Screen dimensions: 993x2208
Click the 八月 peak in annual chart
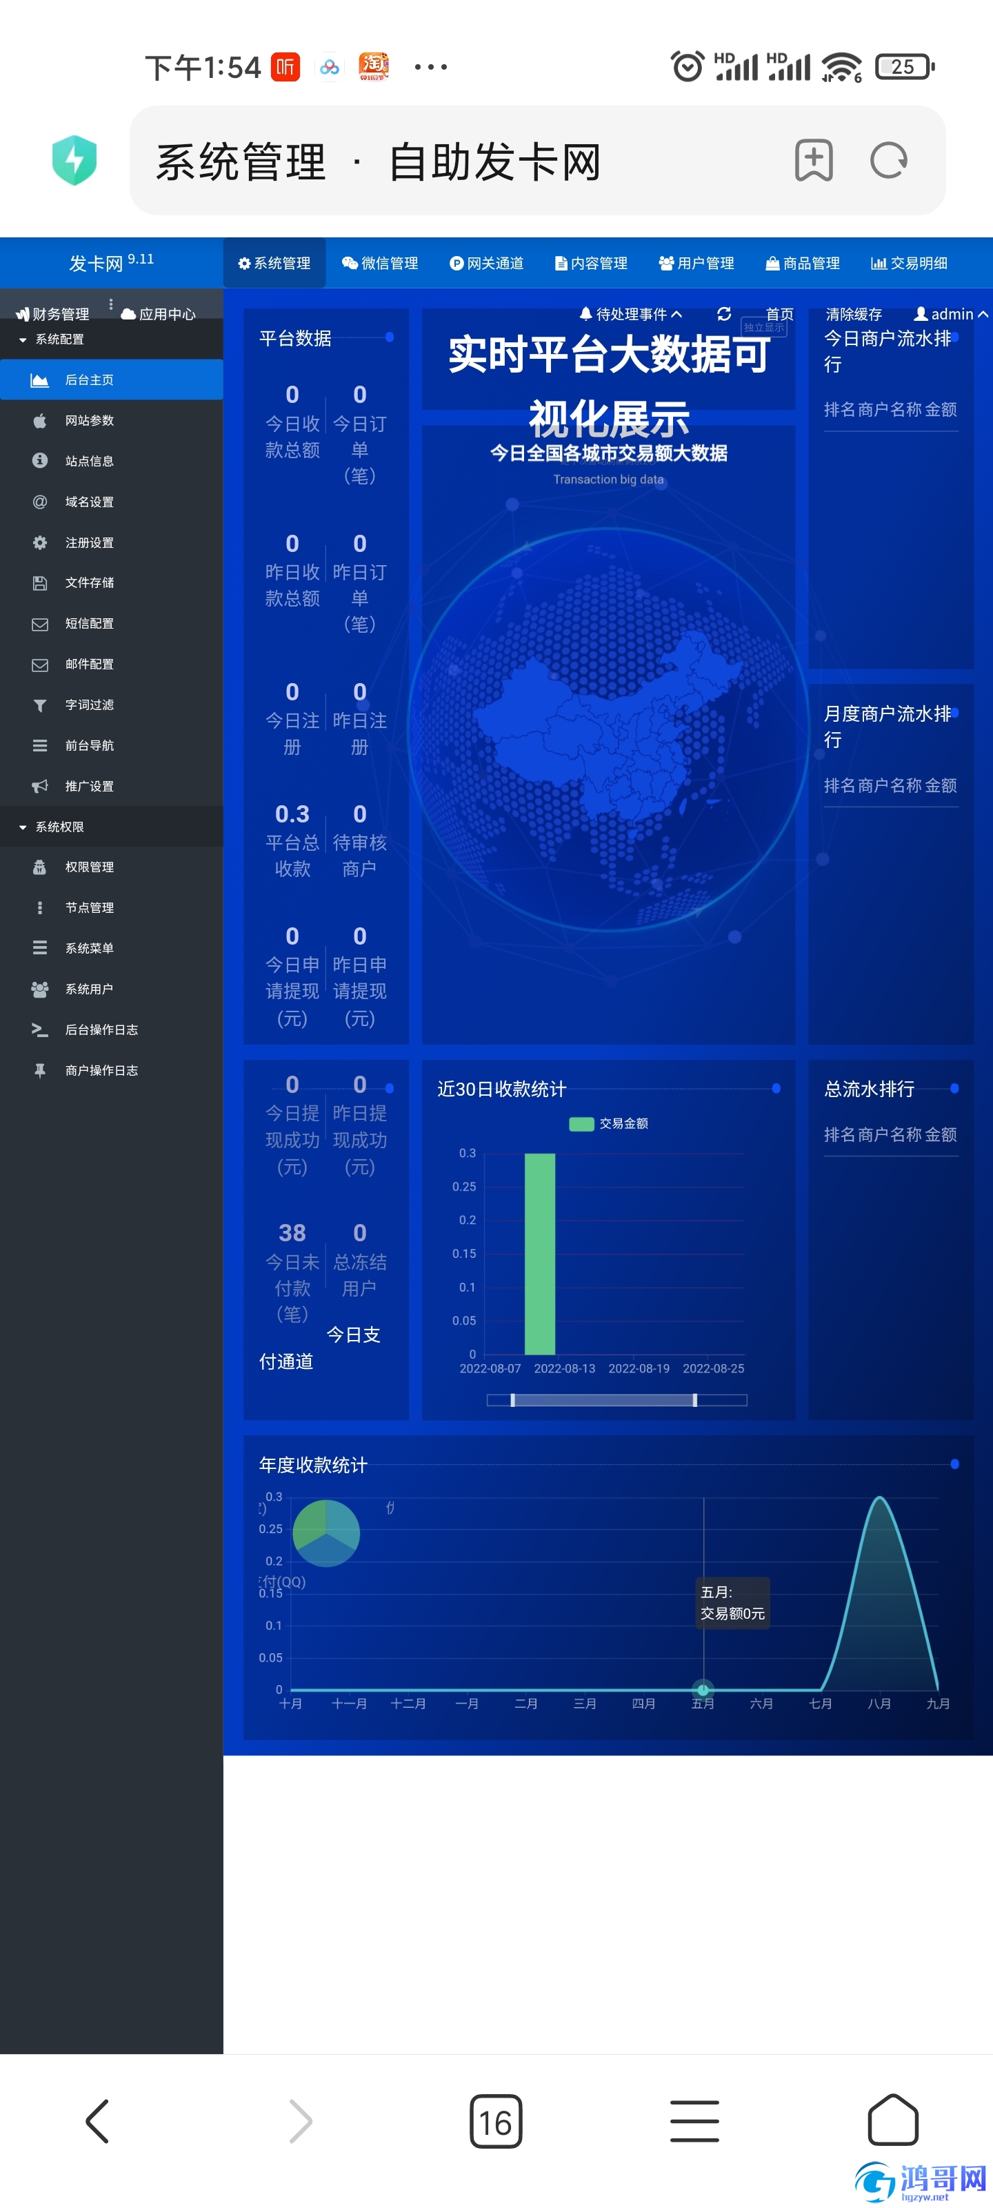click(x=880, y=1498)
